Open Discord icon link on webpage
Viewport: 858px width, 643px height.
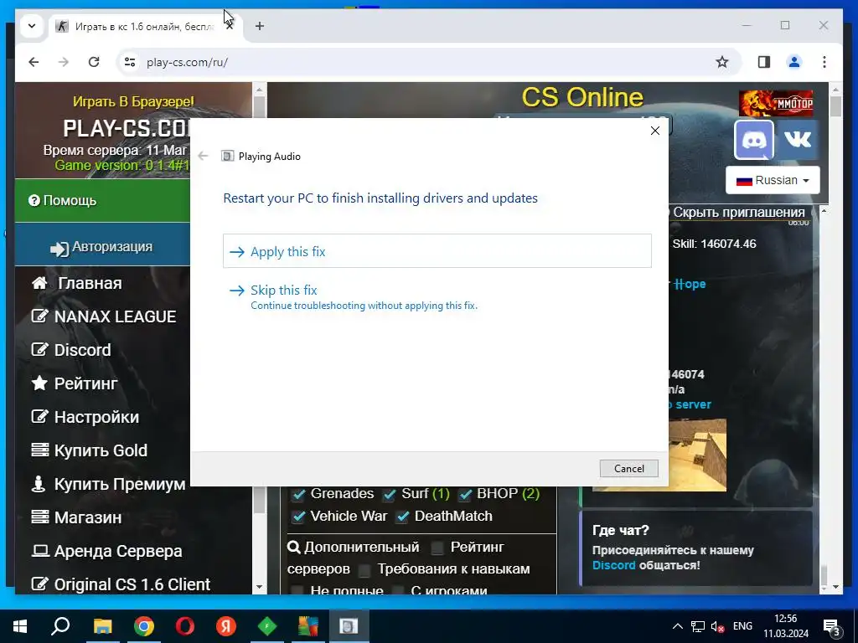(753, 140)
